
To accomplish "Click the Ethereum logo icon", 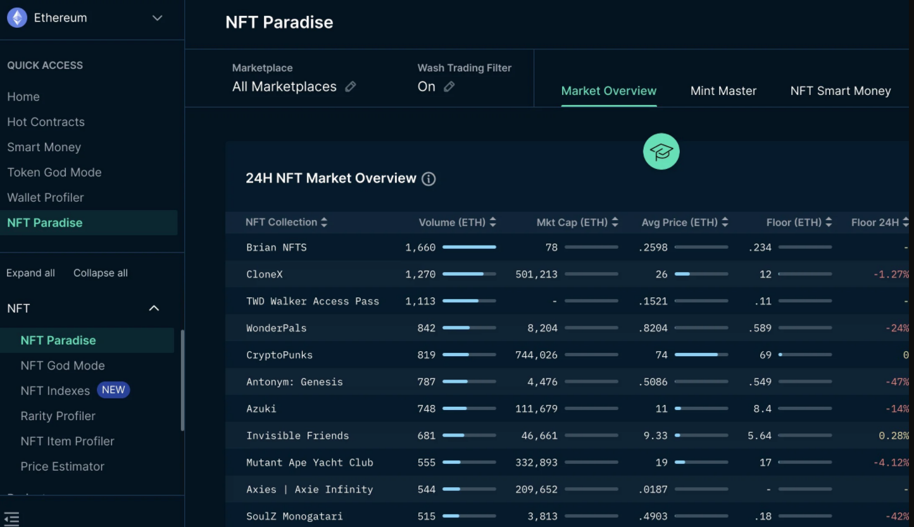I will [x=17, y=18].
